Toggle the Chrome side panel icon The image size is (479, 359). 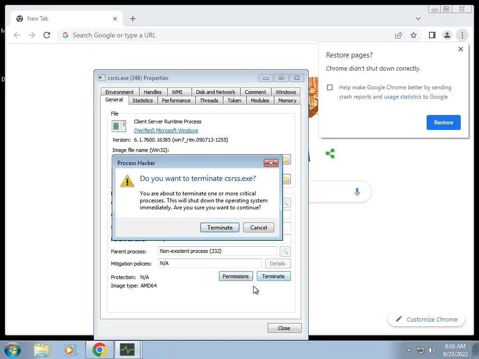(432, 36)
